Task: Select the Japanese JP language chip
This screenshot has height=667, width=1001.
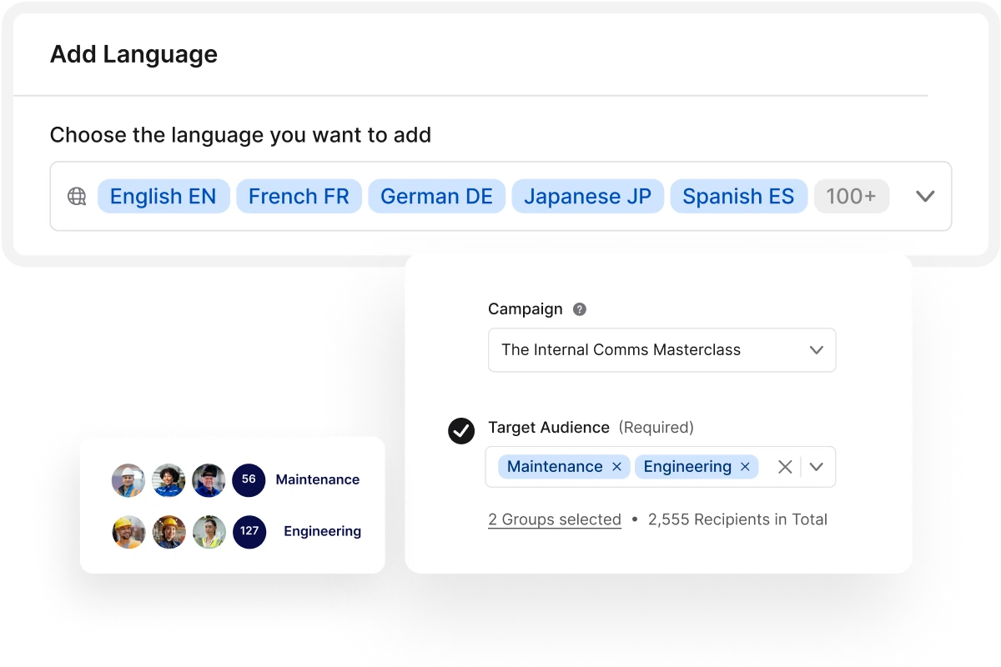Action: click(x=587, y=196)
